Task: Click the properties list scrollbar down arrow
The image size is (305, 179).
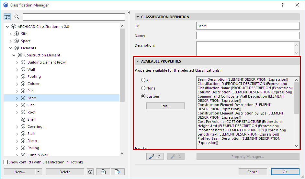Action: (297, 146)
